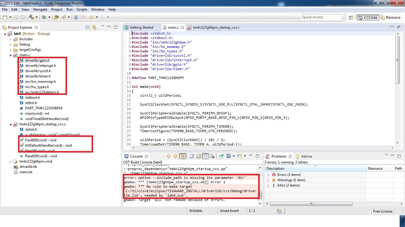Open the Navigate menu
This screenshot has width=405, height=227.
40,10
